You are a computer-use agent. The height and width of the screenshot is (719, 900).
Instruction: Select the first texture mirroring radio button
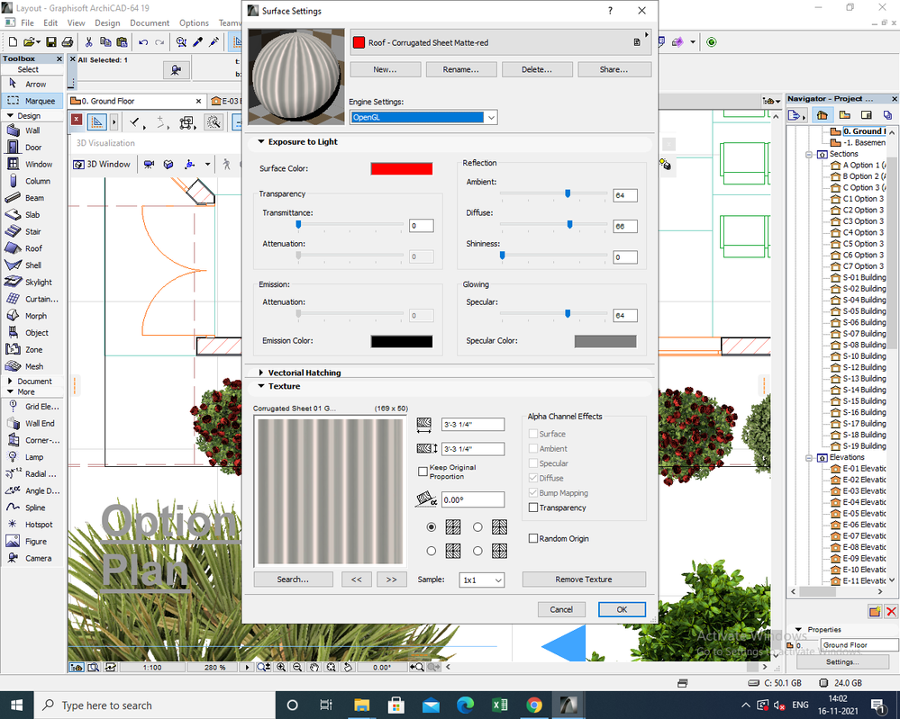coord(431,527)
